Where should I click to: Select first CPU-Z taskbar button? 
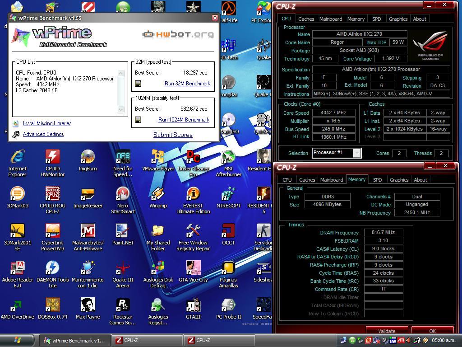[147, 340]
